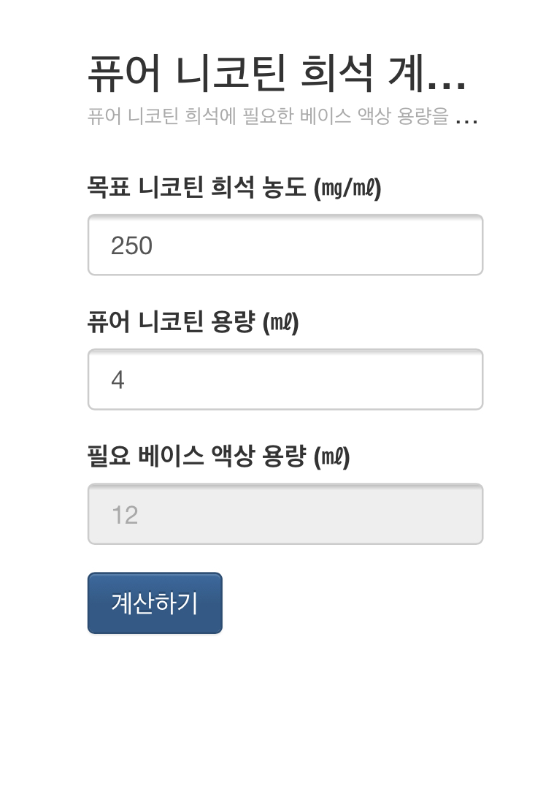554x810 pixels.
Task: Click the 퓨어 니코틴 용량 label
Action: tap(193, 322)
